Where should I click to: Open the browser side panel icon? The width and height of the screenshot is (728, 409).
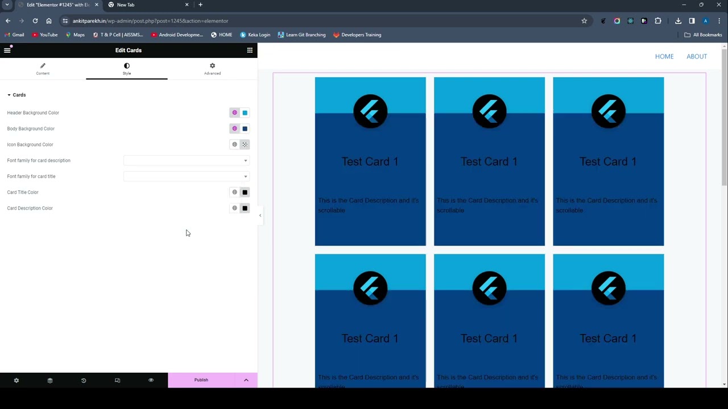click(x=692, y=21)
